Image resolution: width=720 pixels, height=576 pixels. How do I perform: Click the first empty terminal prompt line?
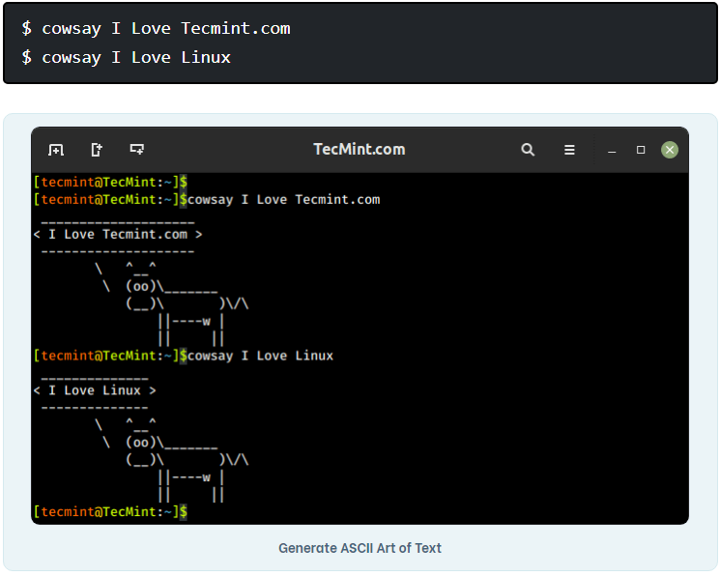coord(110,182)
